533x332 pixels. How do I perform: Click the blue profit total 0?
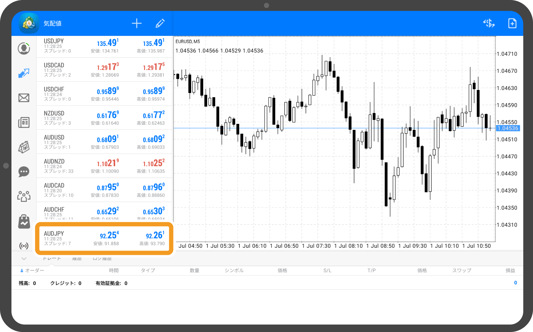pyautogui.click(x=515, y=283)
